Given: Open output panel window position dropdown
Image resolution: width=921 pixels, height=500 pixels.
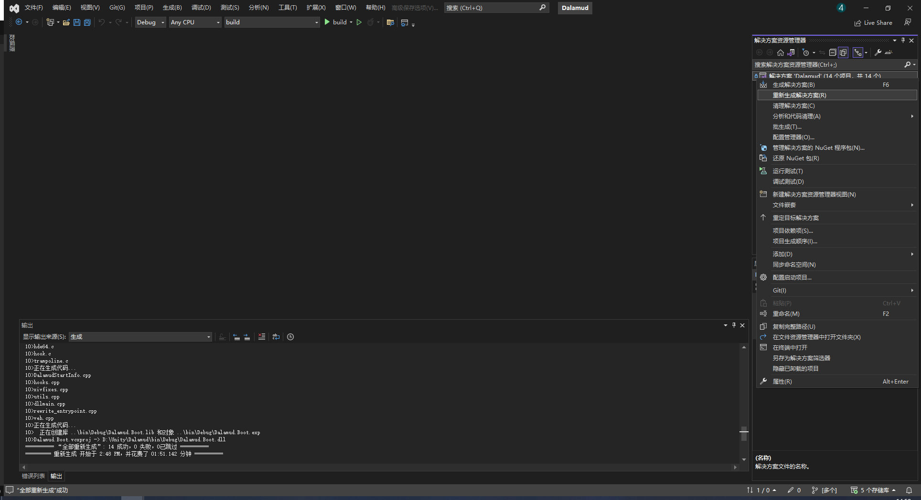Looking at the screenshot, I should point(726,325).
